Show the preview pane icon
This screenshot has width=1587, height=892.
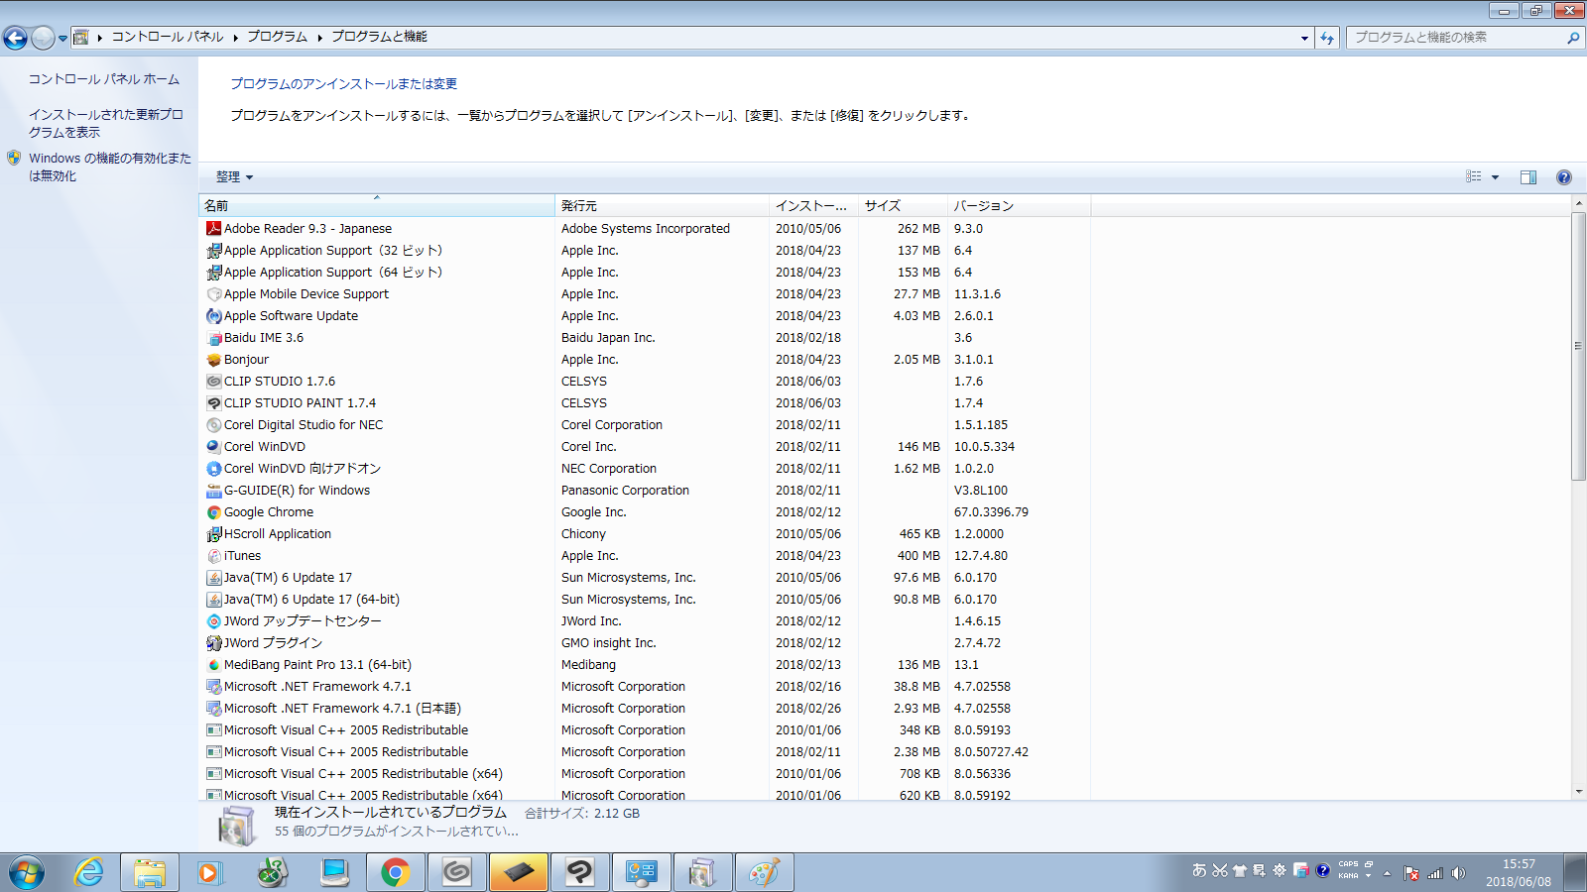1528,177
